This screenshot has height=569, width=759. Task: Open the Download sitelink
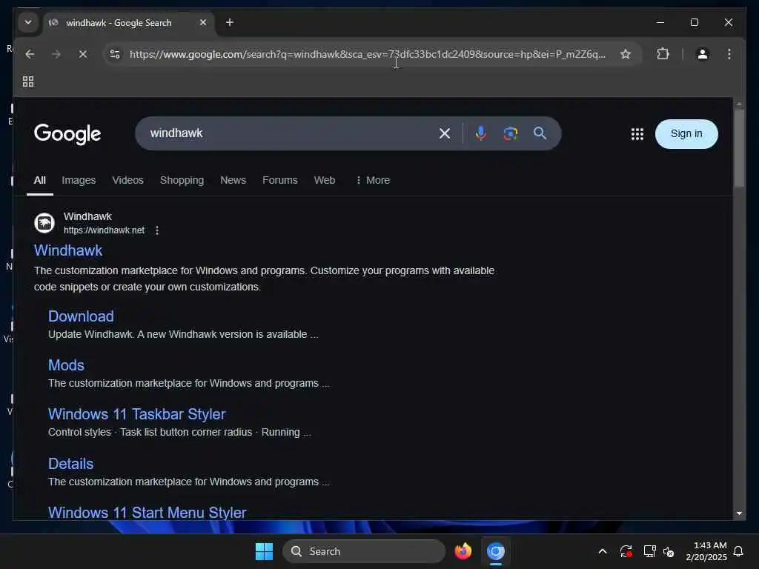(81, 316)
